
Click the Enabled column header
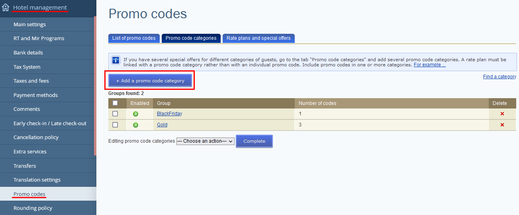(140, 103)
